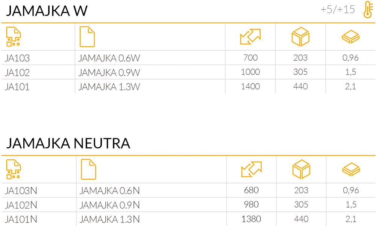Click the thermometer icon near +5/+15
The width and height of the screenshot is (376, 226).
368,10
